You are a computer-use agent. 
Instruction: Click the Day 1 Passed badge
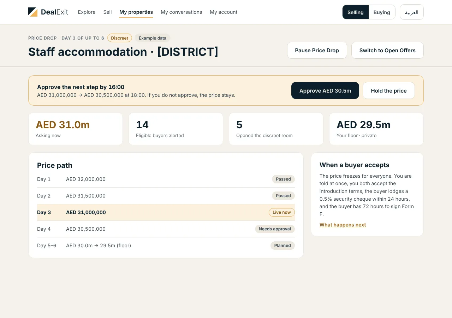[x=283, y=179]
